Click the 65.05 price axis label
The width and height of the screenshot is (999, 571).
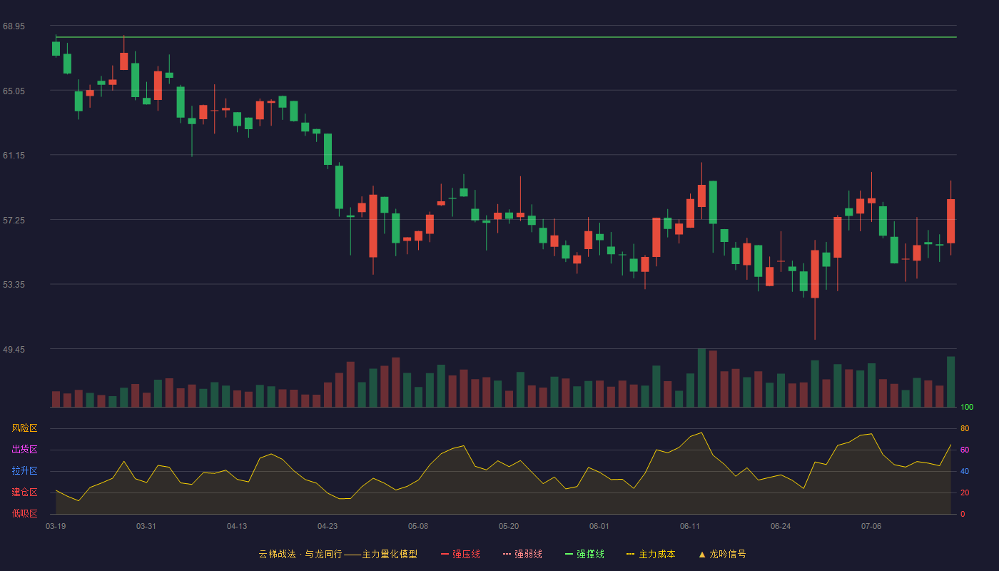14,91
